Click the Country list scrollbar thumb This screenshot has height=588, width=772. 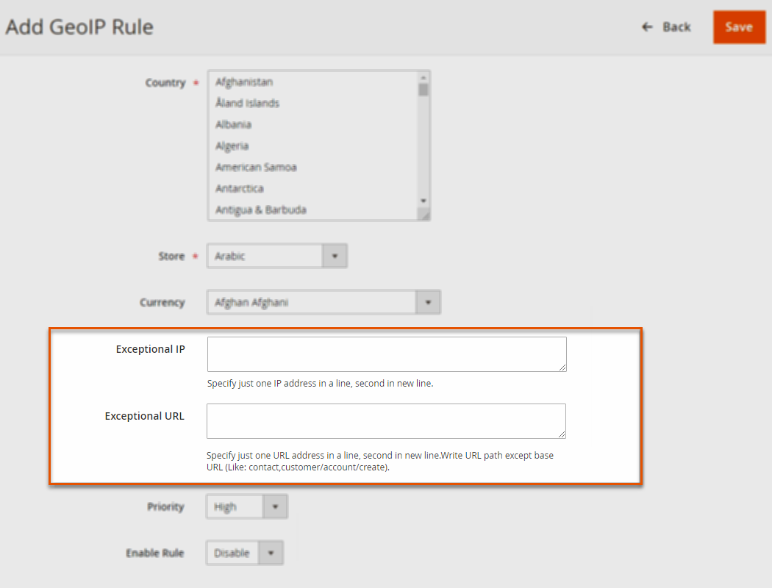[x=423, y=90]
